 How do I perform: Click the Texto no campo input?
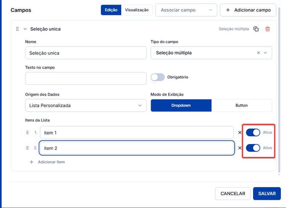[86, 78]
